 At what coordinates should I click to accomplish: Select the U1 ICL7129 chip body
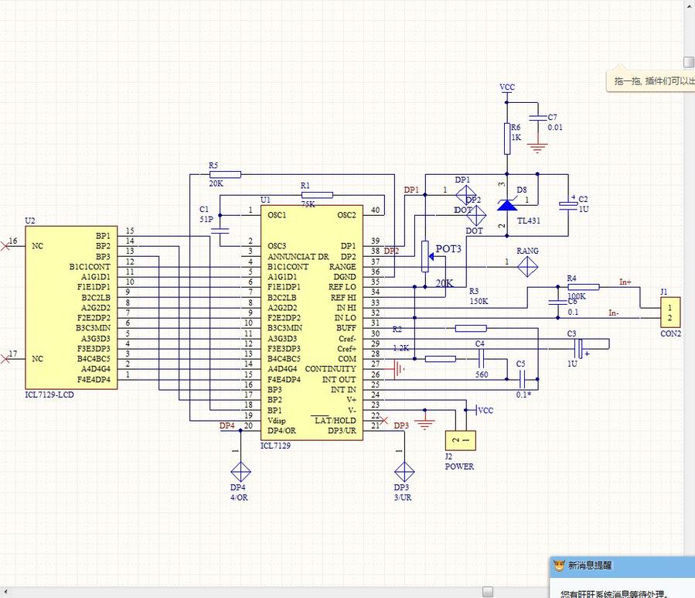pyautogui.click(x=312, y=323)
